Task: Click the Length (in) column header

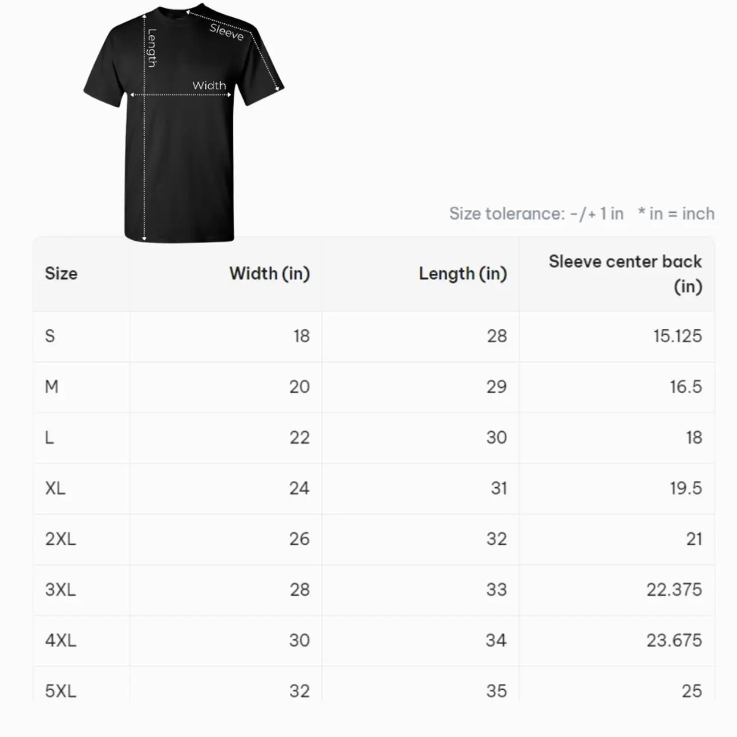Action: pyautogui.click(x=463, y=274)
